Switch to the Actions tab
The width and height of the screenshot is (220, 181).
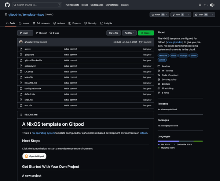[59, 23]
